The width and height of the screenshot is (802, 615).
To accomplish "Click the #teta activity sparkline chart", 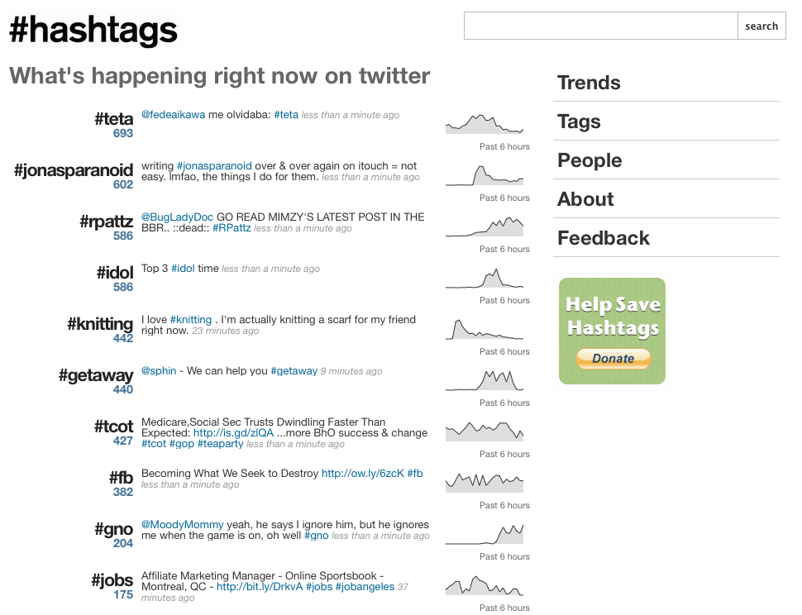I will [x=485, y=123].
